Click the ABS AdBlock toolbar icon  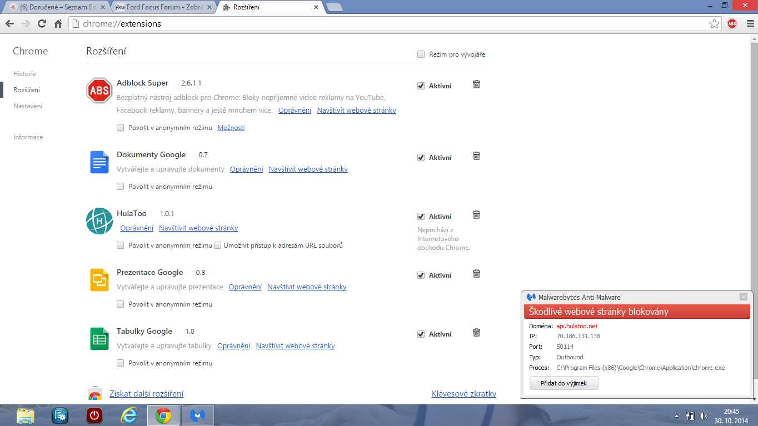732,24
